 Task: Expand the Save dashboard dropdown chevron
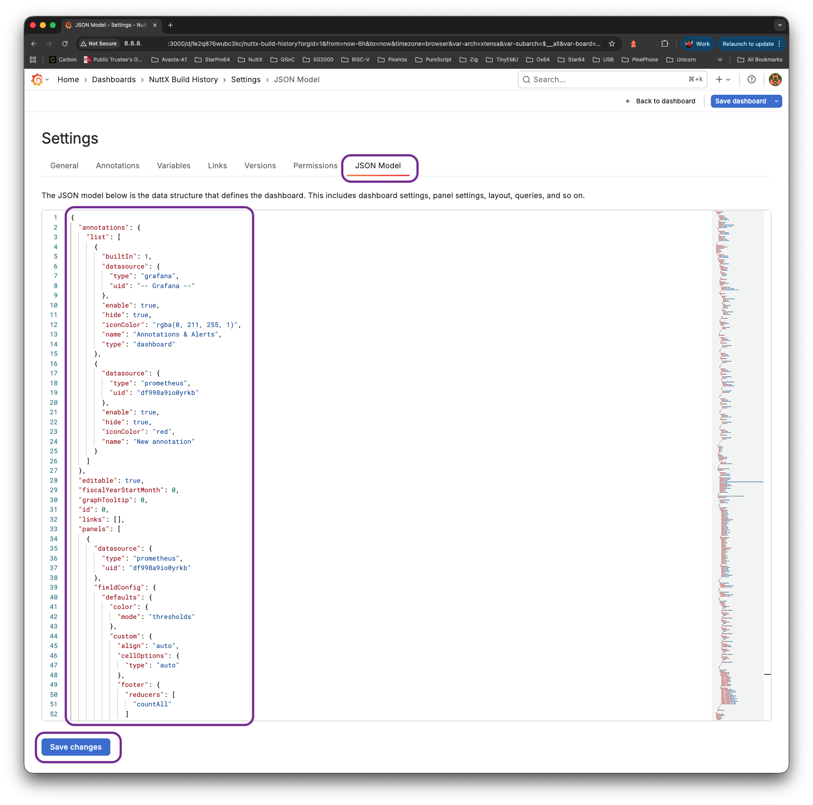(776, 101)
